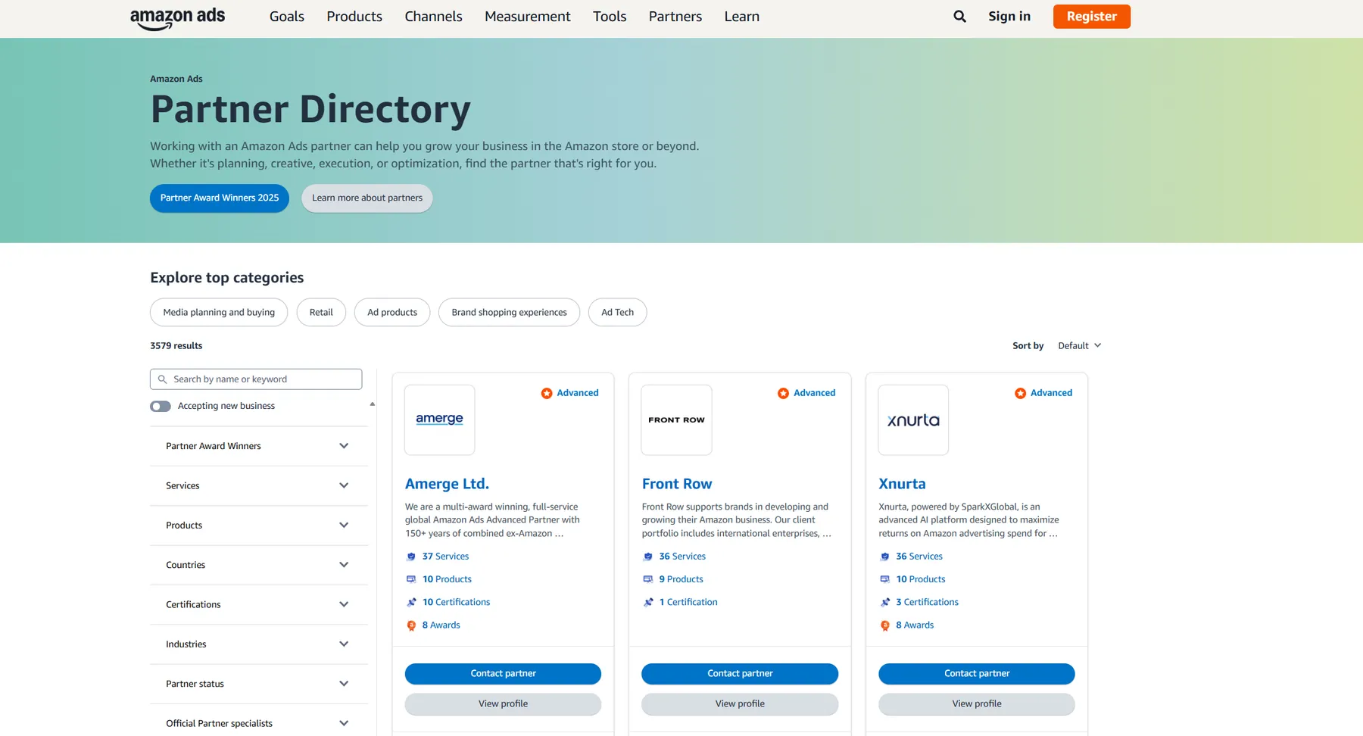This screenshot has width=1363, height=736.
Task: Open the Channels menu
Action: pos(433,17)
